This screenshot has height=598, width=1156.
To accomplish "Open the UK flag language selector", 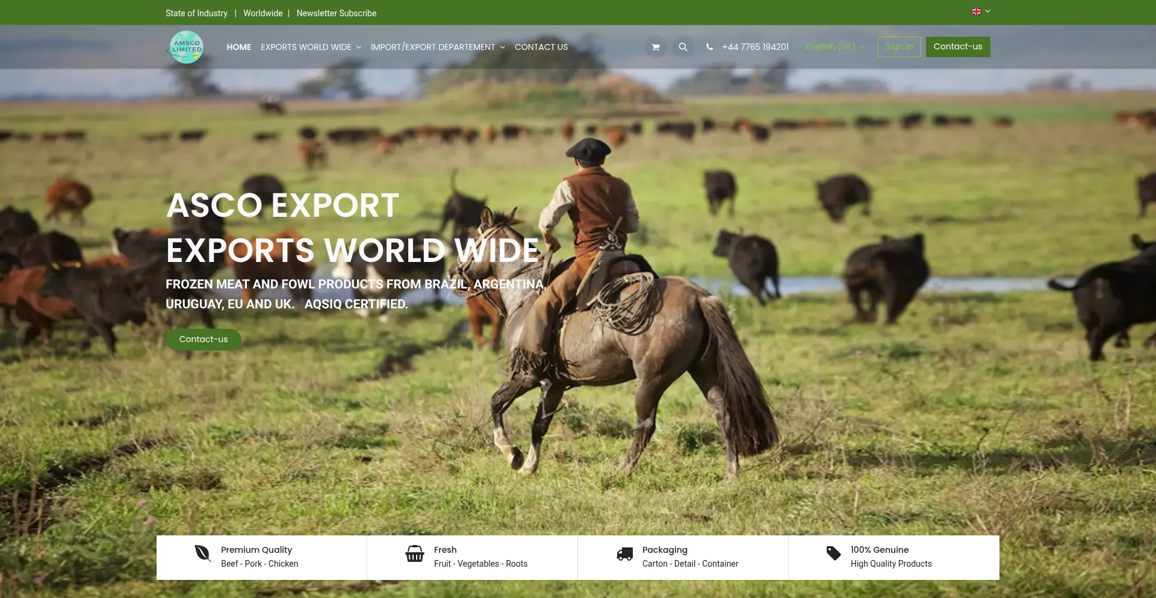I will (x=980, y=11).
